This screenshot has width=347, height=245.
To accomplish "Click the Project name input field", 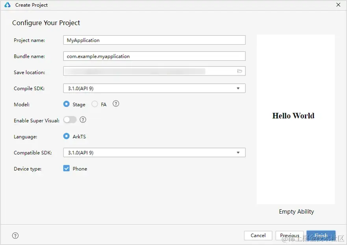I will tap(154, 40).
